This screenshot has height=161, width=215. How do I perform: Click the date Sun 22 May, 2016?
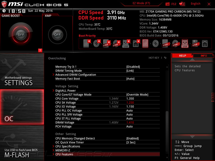pyautogui.click(x=40, y=11)
